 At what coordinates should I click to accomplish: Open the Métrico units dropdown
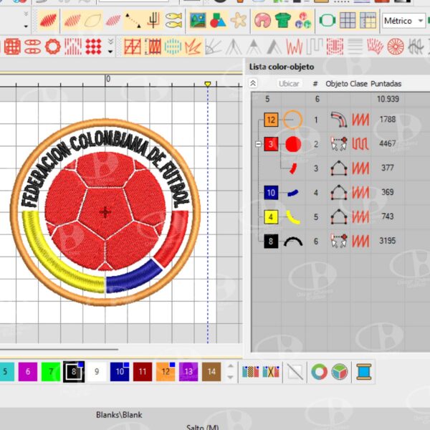[403, 21]
